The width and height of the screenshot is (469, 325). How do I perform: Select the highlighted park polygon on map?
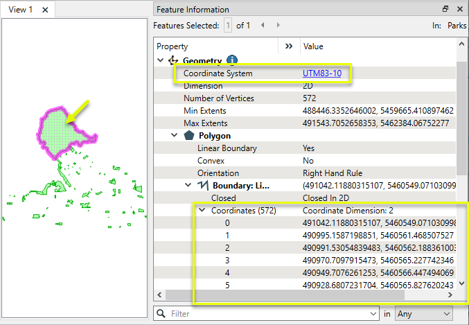point(59,132)
